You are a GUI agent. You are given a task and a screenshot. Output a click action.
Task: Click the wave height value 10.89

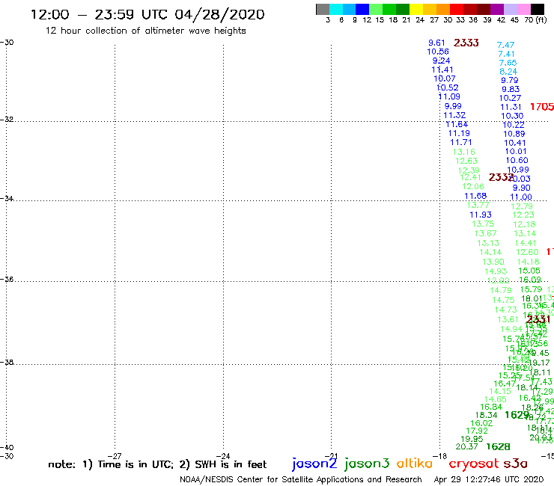514,134
